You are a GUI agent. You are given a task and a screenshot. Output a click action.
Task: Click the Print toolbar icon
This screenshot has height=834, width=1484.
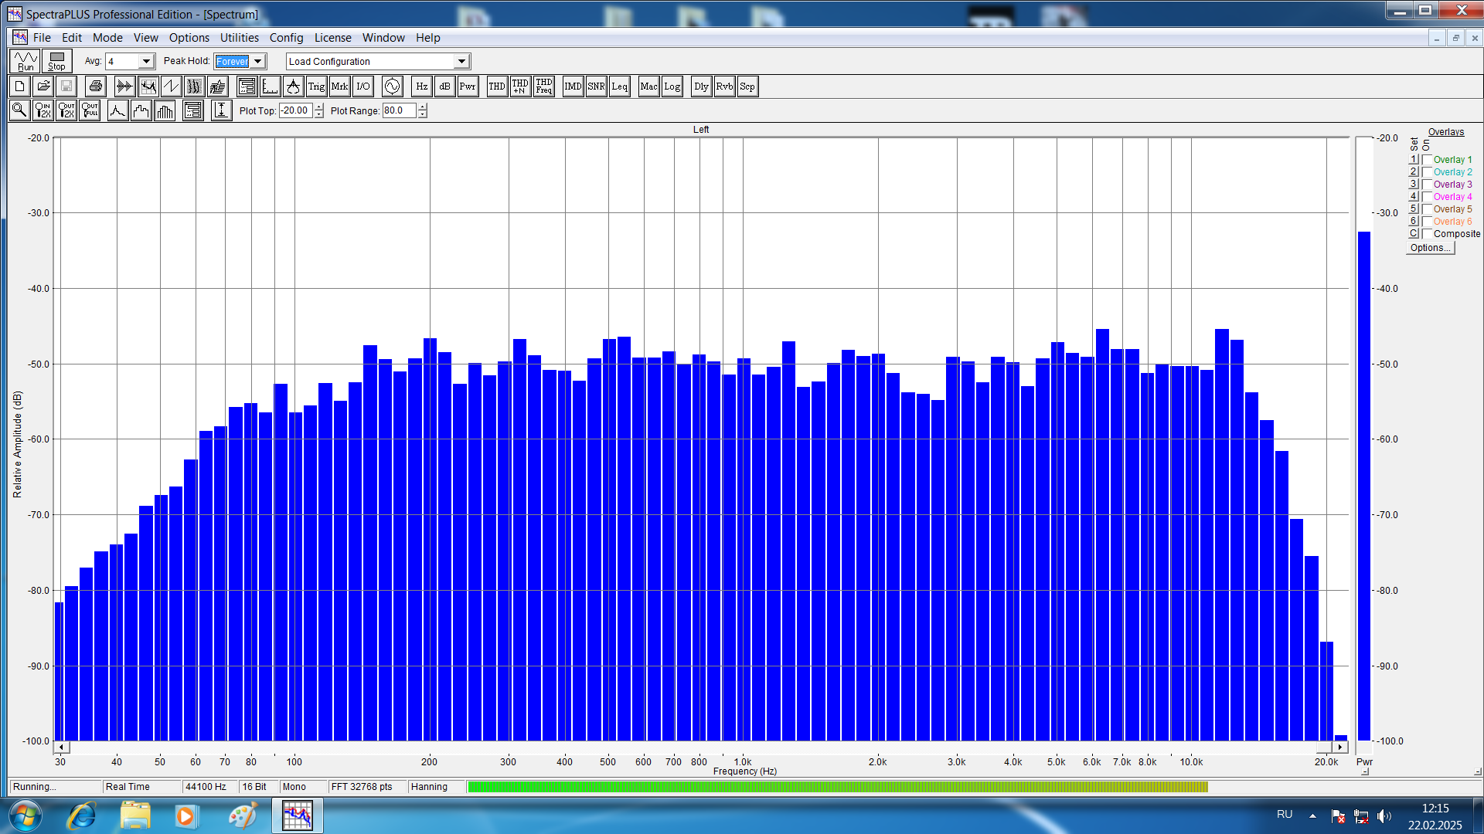96,86
